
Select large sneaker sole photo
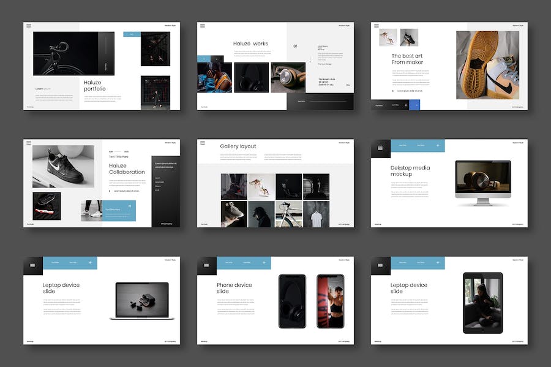point(489,65)
